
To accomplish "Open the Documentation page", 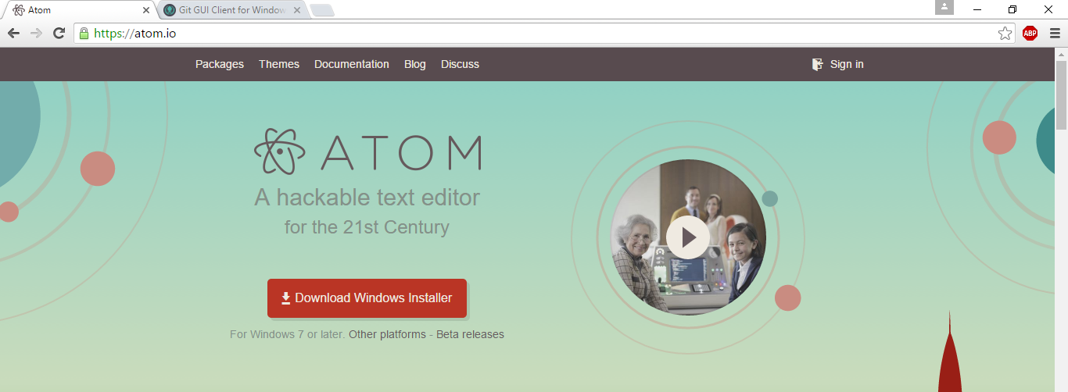I will (352, 64).
